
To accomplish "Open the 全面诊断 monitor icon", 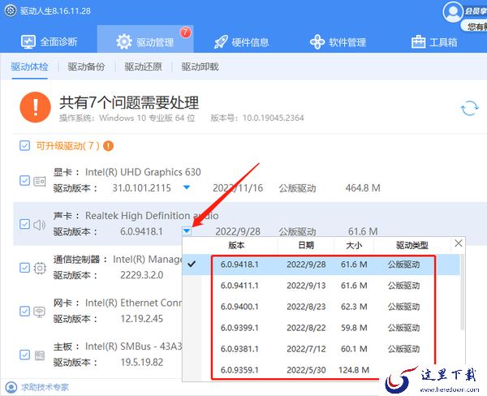I will pyautogui.click(x=28, y=42).
